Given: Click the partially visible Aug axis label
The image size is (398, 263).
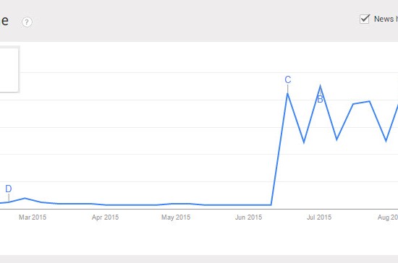Looking at the screenshot, I should (x=388, y=217).
